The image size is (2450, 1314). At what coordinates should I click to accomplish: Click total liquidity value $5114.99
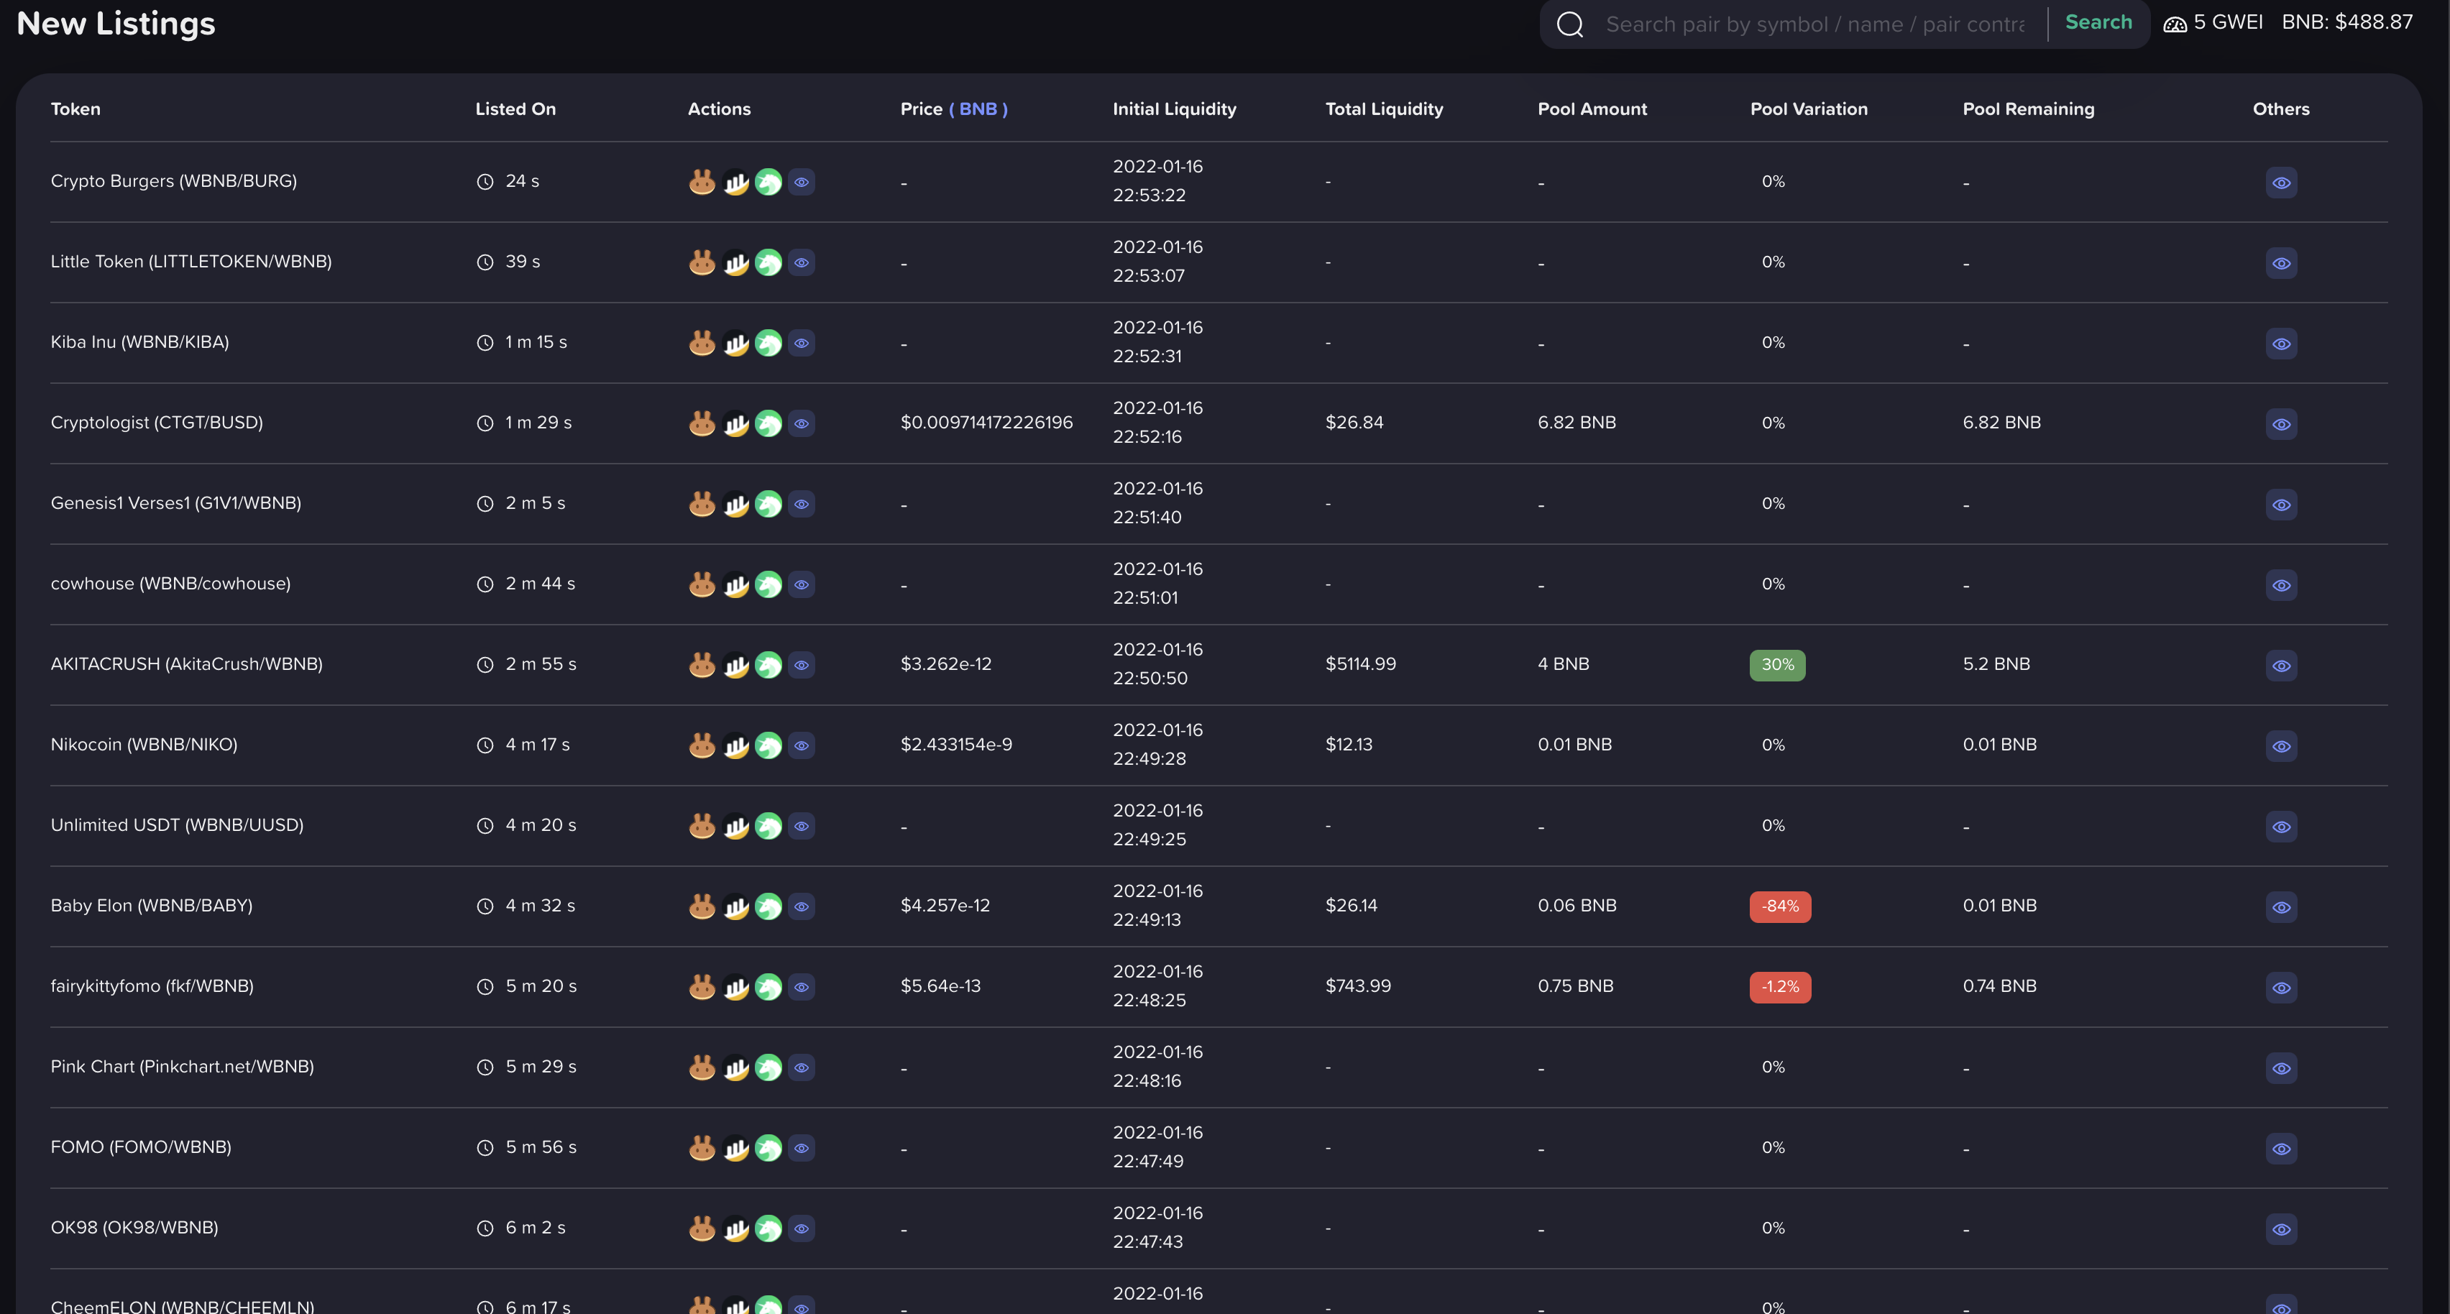point(1361,663)
